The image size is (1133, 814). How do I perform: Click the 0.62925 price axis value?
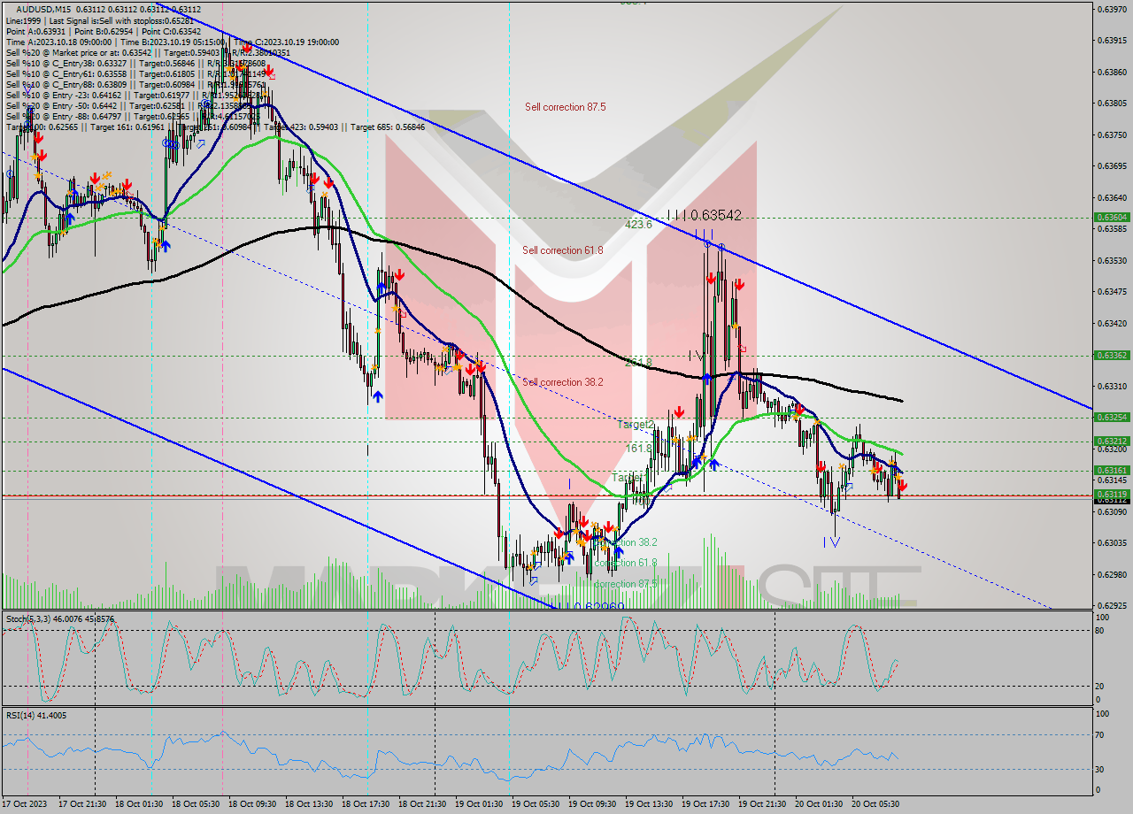(1112, 605)
